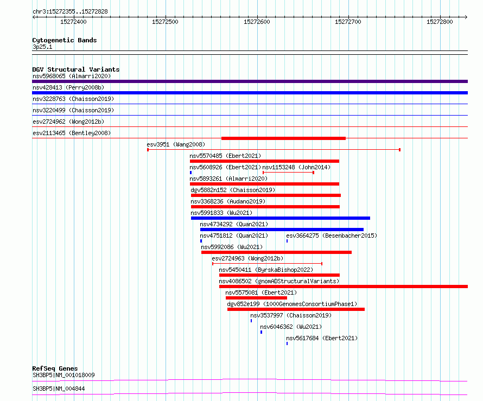
Task: Click the RefSeq Genes track title
Action: coord(55,368)
